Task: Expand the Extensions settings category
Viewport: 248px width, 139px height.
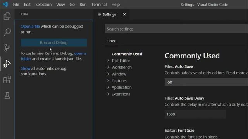Action: (x=121, y=94)
